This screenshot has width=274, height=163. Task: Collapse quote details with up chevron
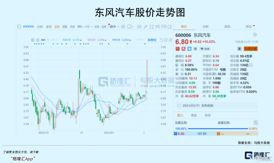click(216, 99)
